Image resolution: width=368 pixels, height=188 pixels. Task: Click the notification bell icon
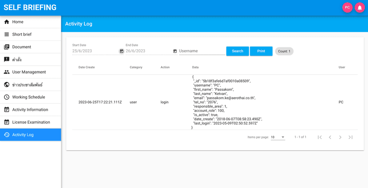(359, 8)
